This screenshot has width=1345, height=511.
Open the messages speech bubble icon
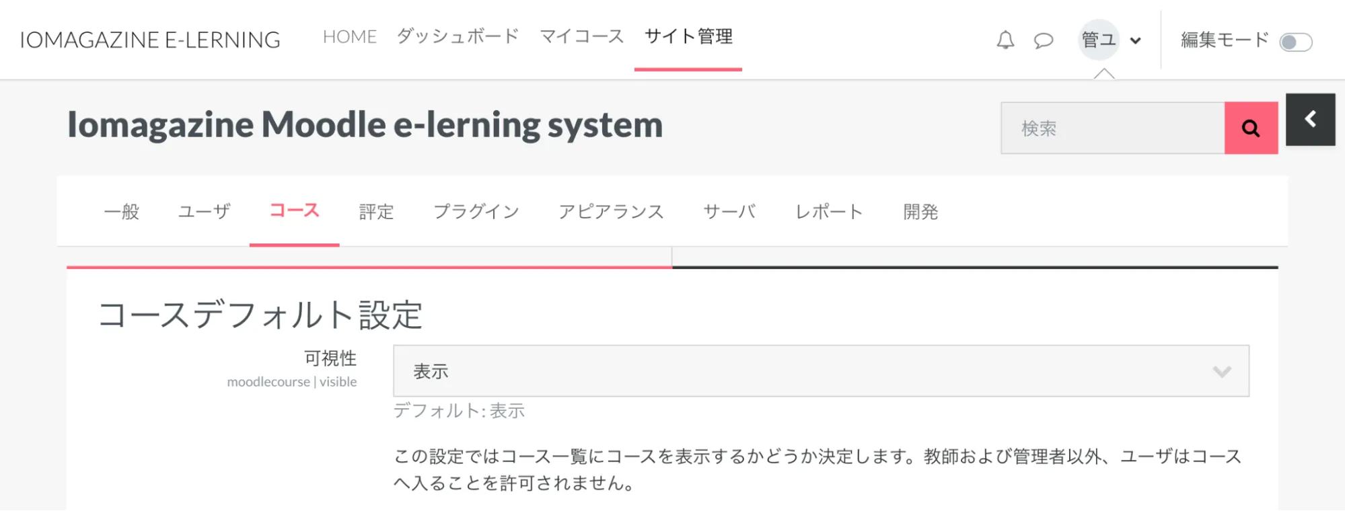[x=1043, y=40]
